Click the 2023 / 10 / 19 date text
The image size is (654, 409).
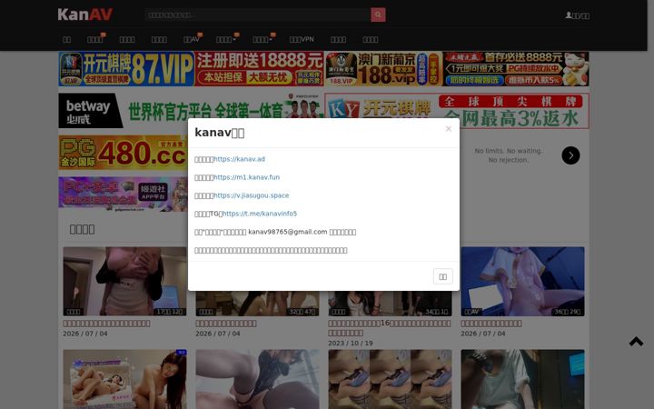tap(351, 343)
